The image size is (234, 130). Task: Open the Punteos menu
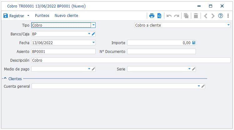(x=42, y=16)
